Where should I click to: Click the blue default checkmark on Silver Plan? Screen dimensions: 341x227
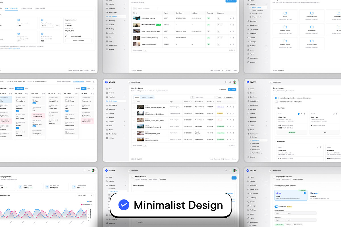tap(299, 114)
